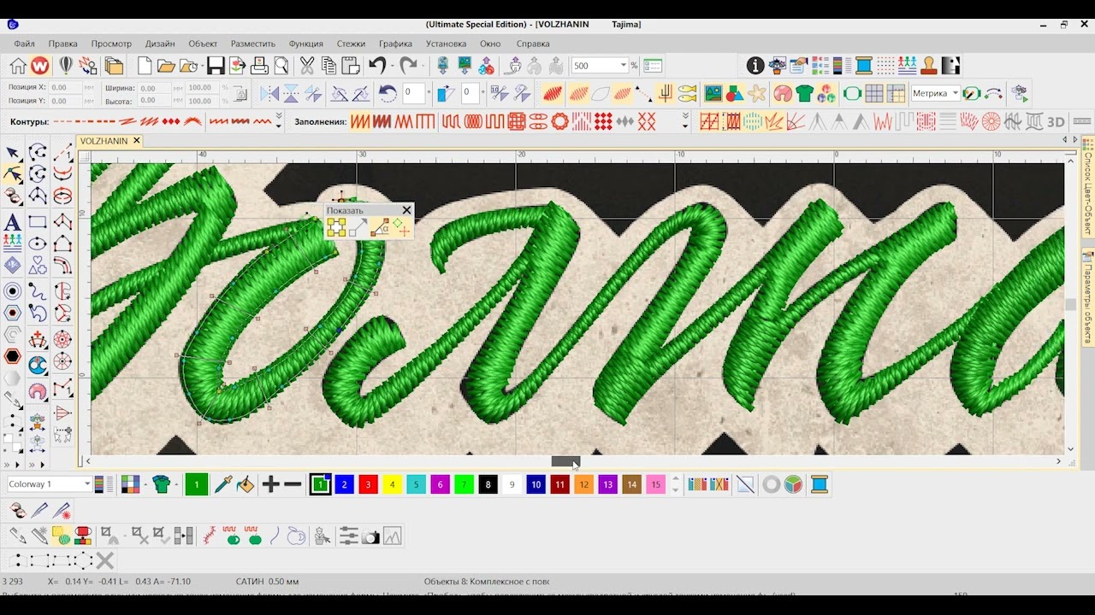Switch to the VOLZHANIN design tab

pyautogui.click(x=104, y=141)
